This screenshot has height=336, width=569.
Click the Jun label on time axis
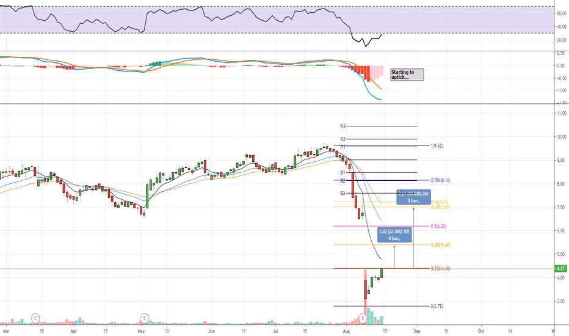[212, 331]
